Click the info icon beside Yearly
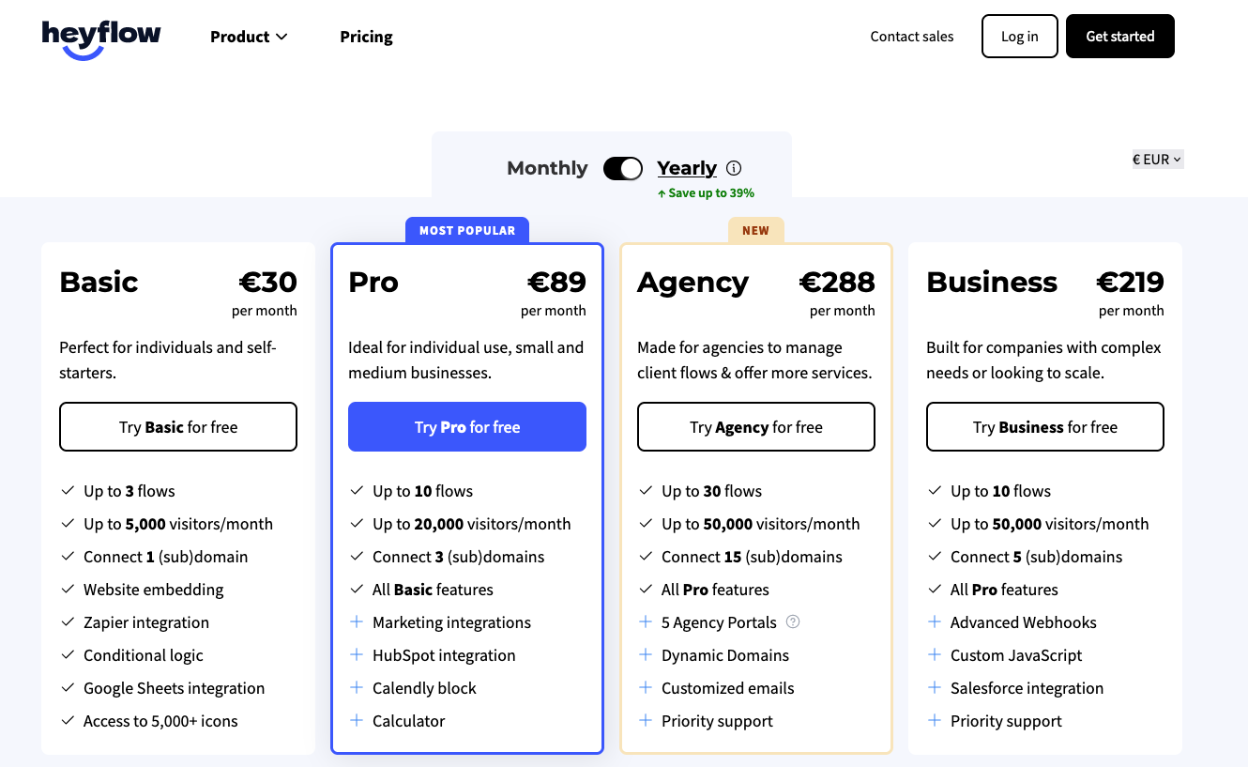1248x767 pixels. point(734,168)
